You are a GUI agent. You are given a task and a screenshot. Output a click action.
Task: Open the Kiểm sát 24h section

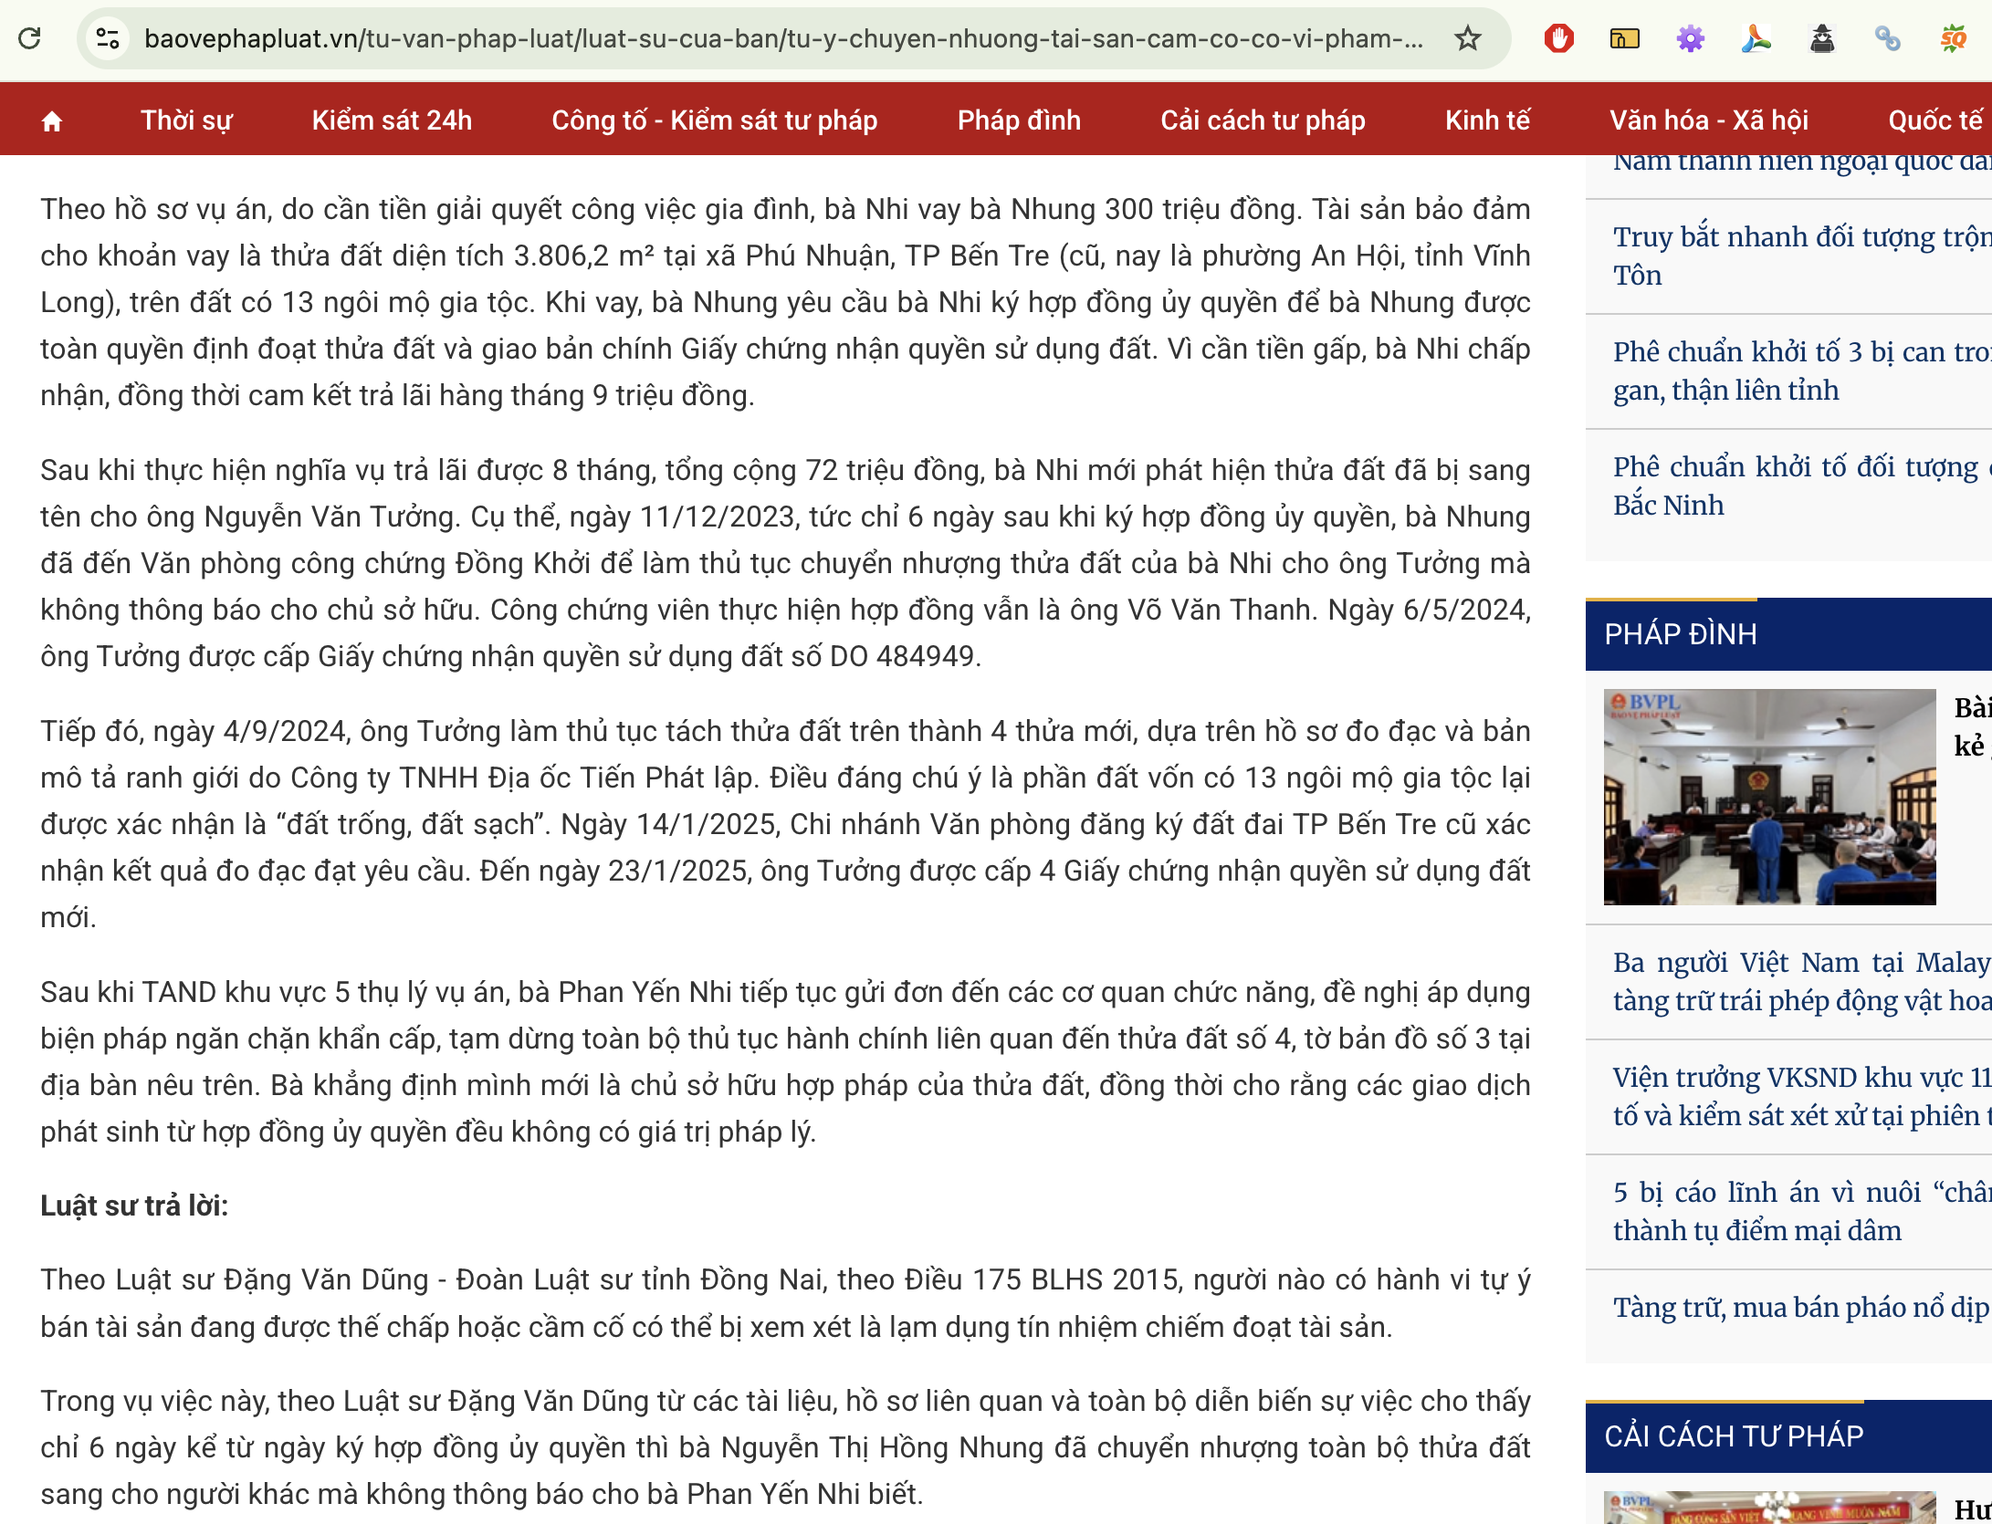(x=392, y=120)
